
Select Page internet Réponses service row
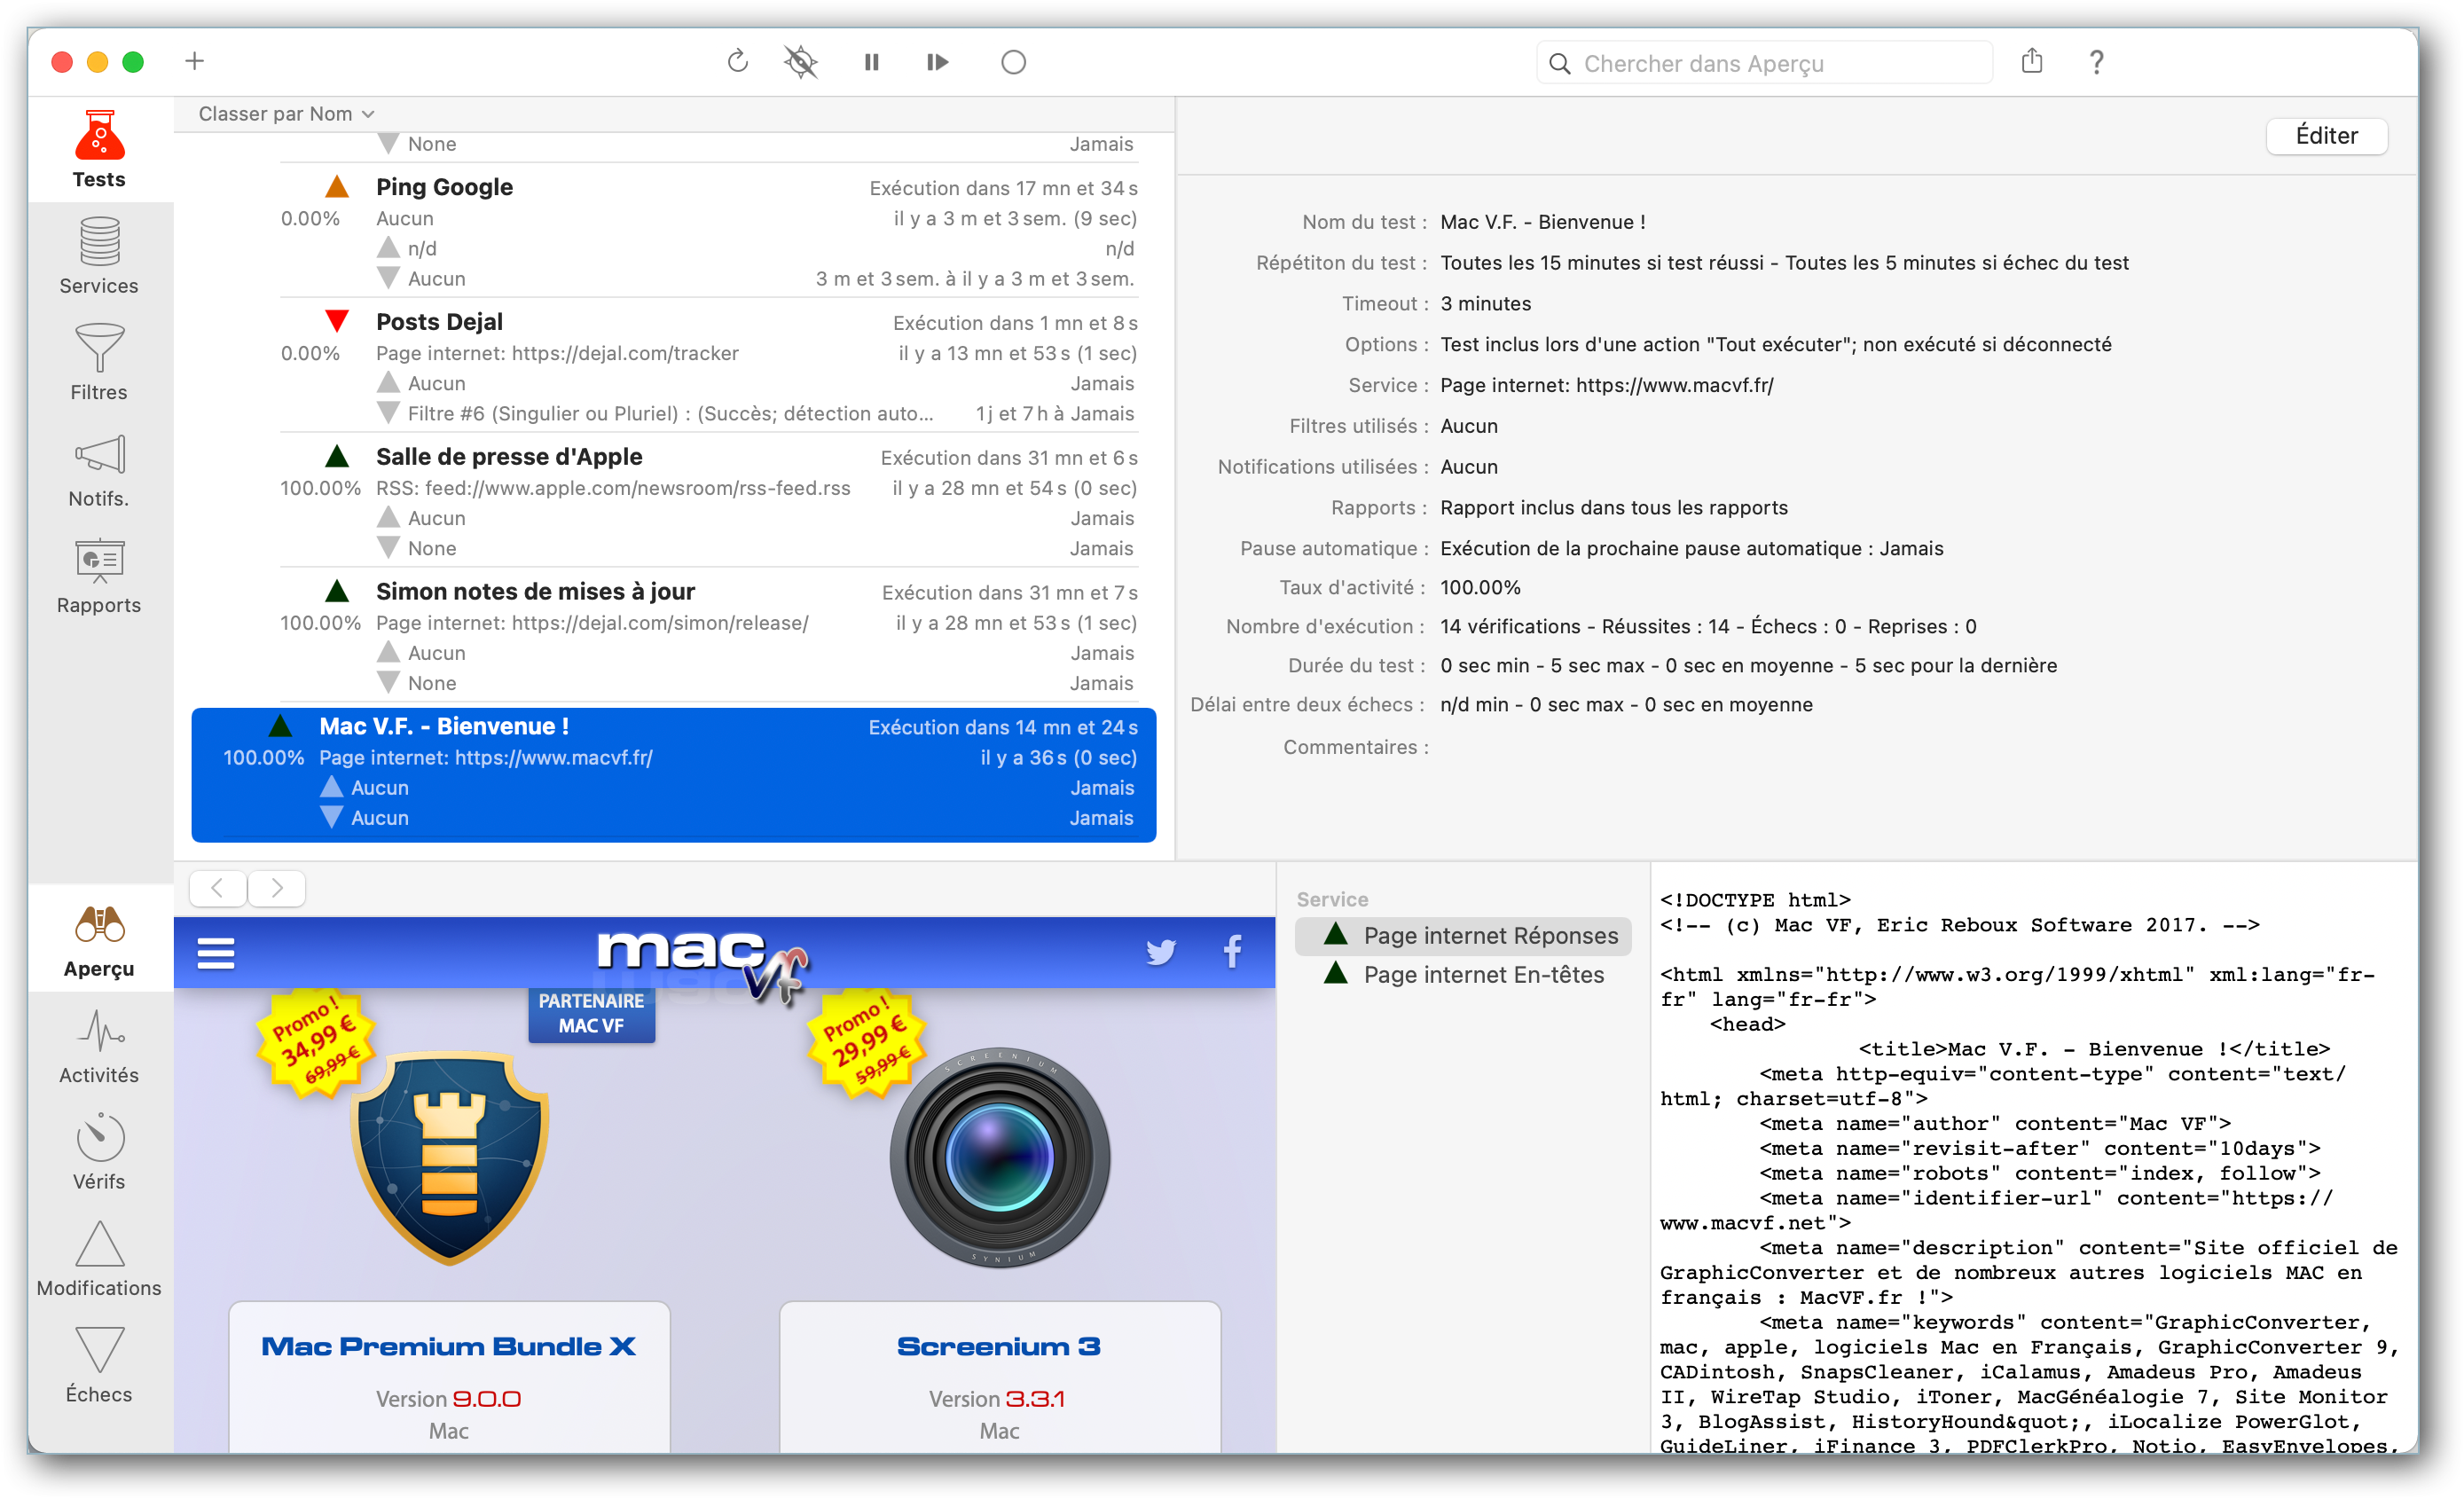(1463, 936)
